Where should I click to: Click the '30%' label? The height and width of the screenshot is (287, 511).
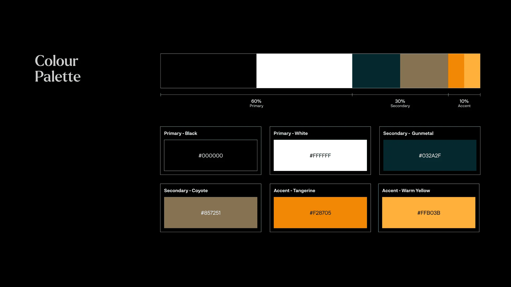(400, 101)
